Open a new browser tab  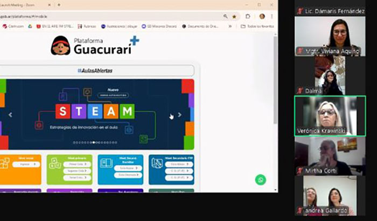tap(59, 5)
